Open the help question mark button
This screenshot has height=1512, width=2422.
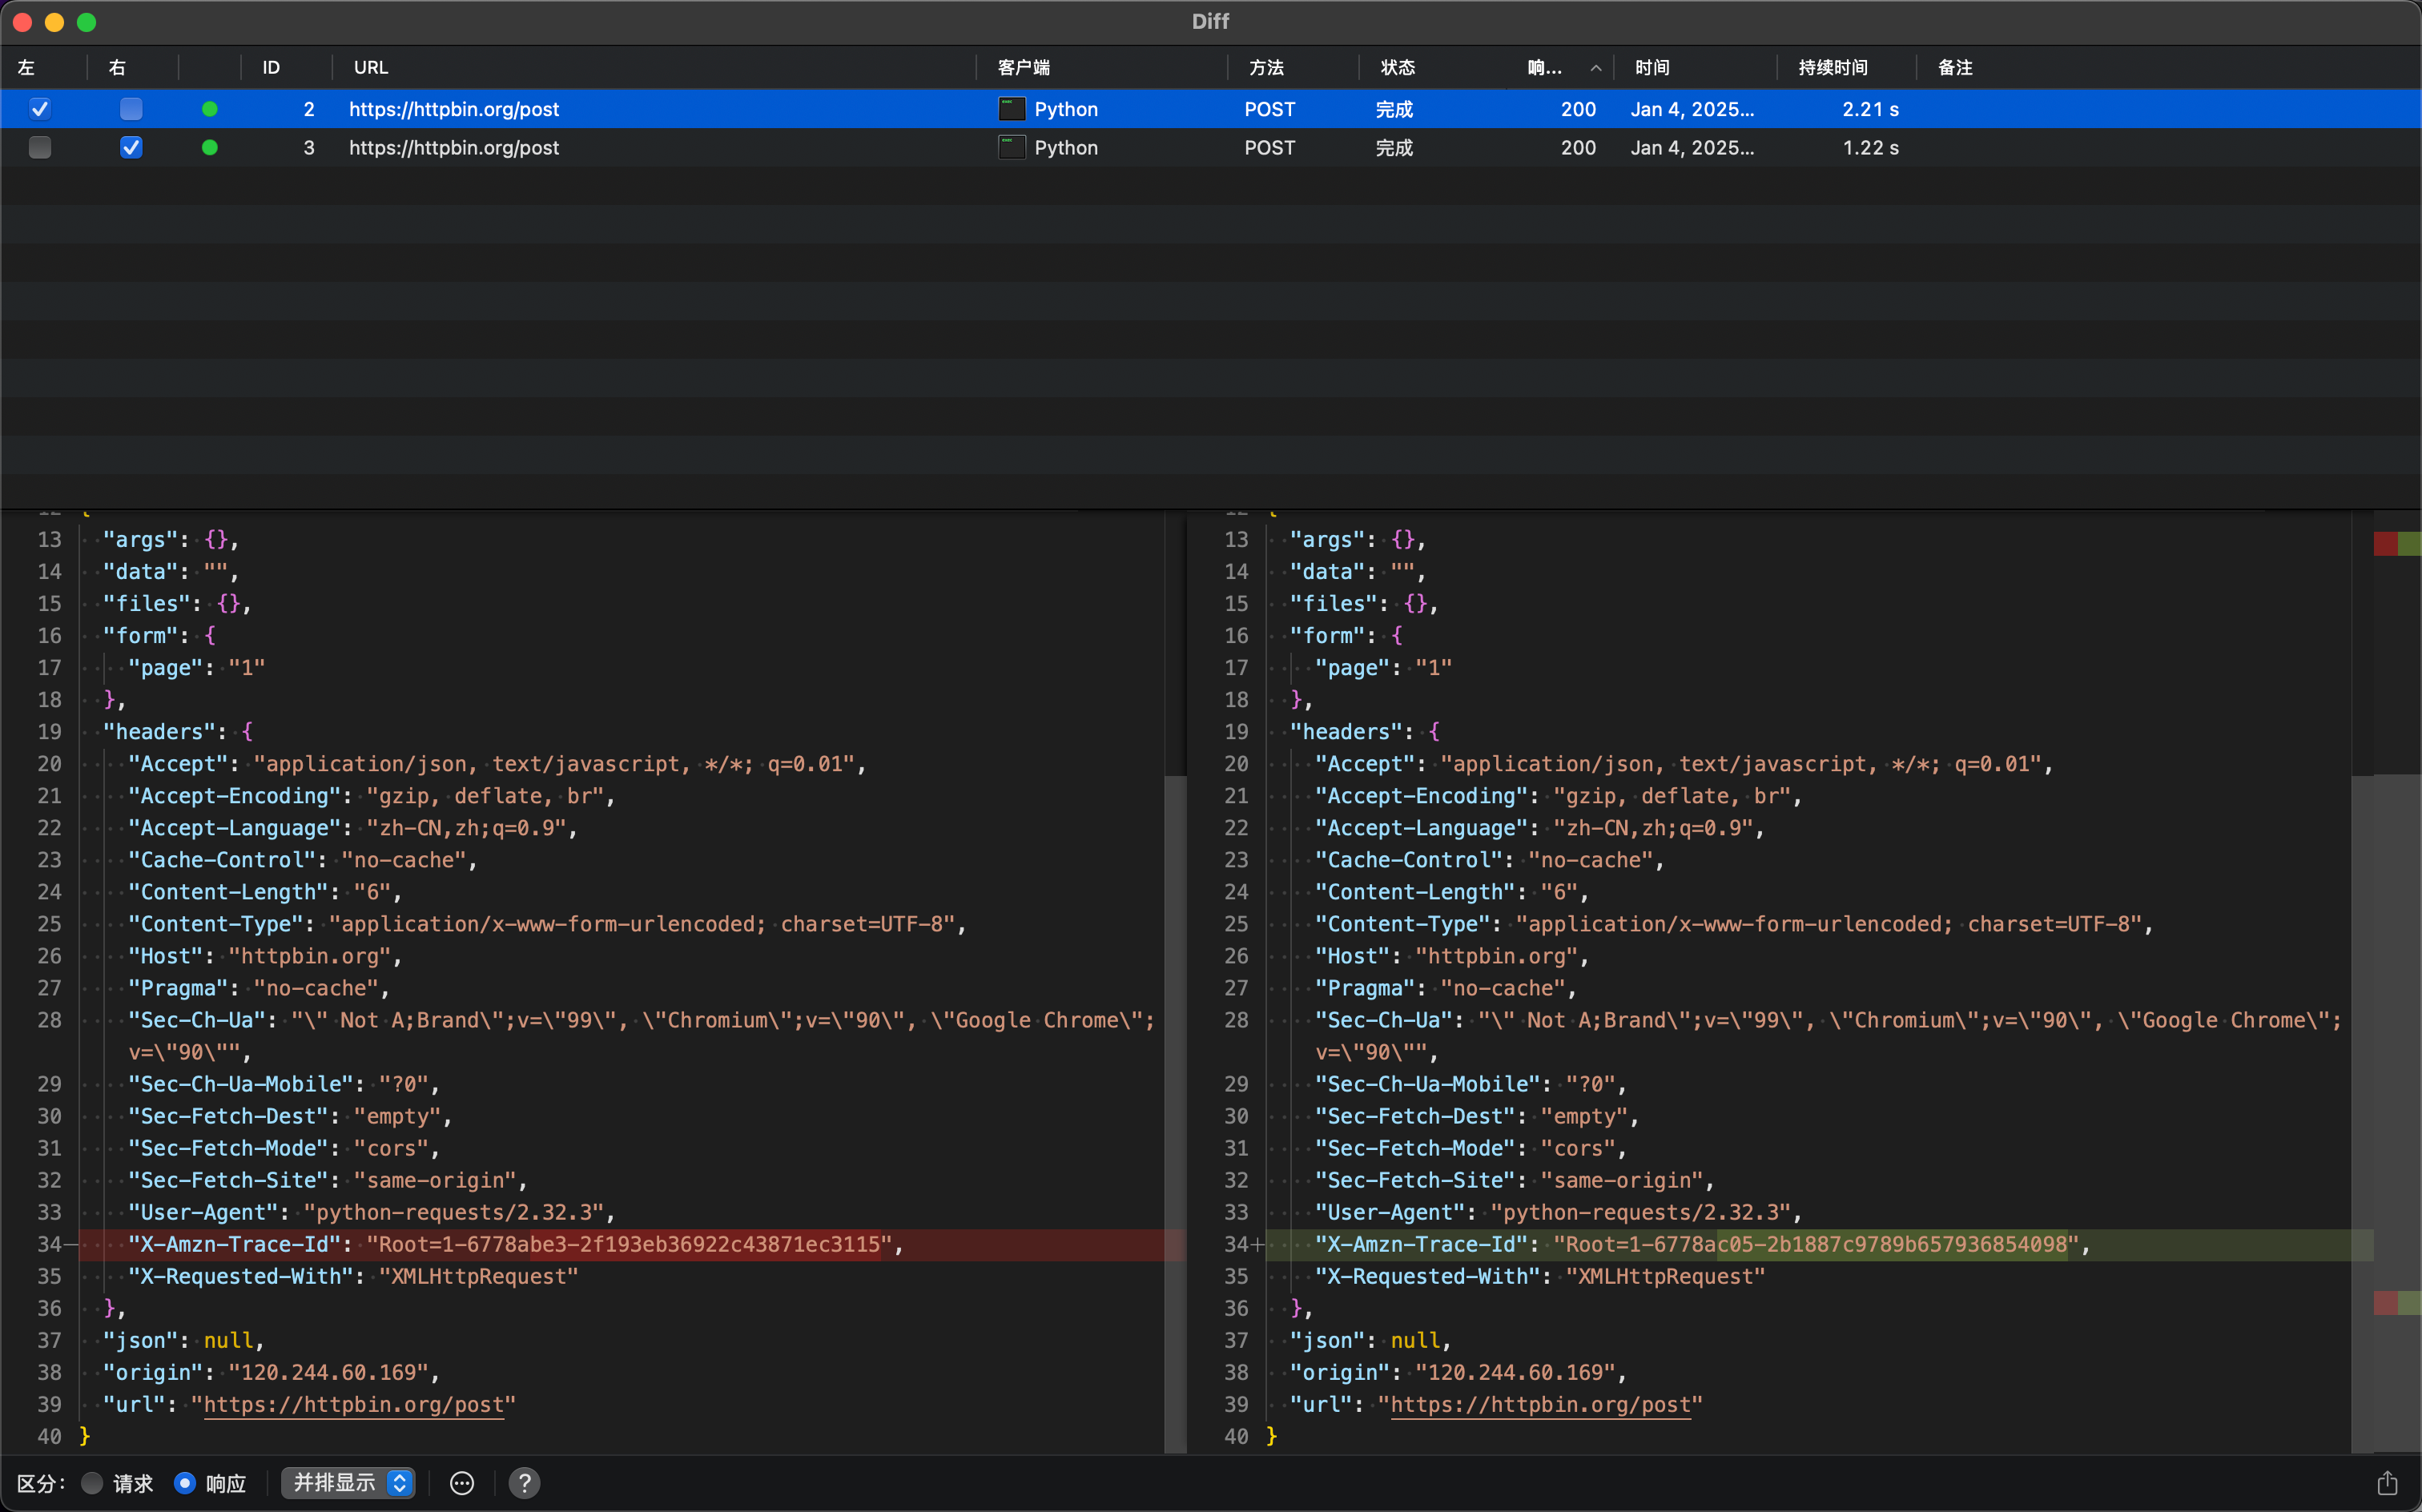pos(524,1483)
